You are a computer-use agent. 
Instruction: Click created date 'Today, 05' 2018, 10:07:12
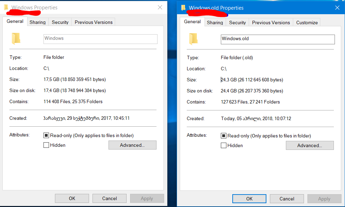[256, 118]
